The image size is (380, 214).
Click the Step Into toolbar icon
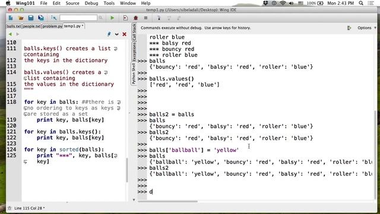159,18
